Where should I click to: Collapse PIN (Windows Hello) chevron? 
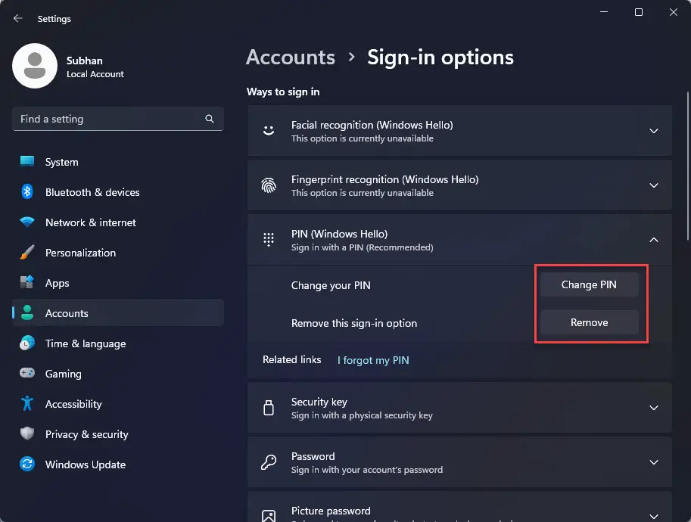[x=654, y=240]
